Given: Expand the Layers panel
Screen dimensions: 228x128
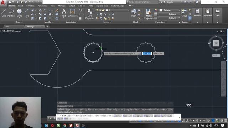Looking at the screenshot, I should [107, 22].
